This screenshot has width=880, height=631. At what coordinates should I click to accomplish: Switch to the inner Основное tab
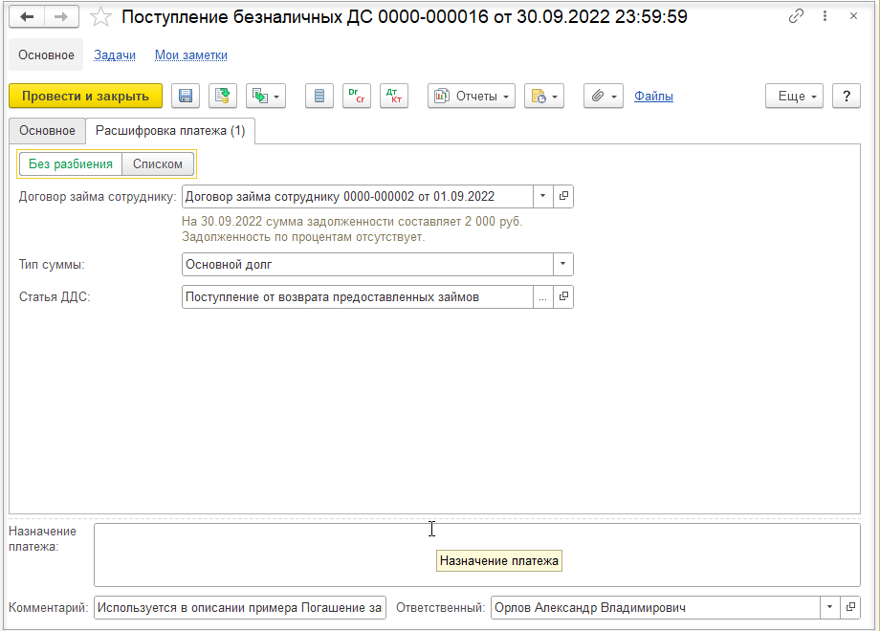pyautogui.click(x=47, y=131)
